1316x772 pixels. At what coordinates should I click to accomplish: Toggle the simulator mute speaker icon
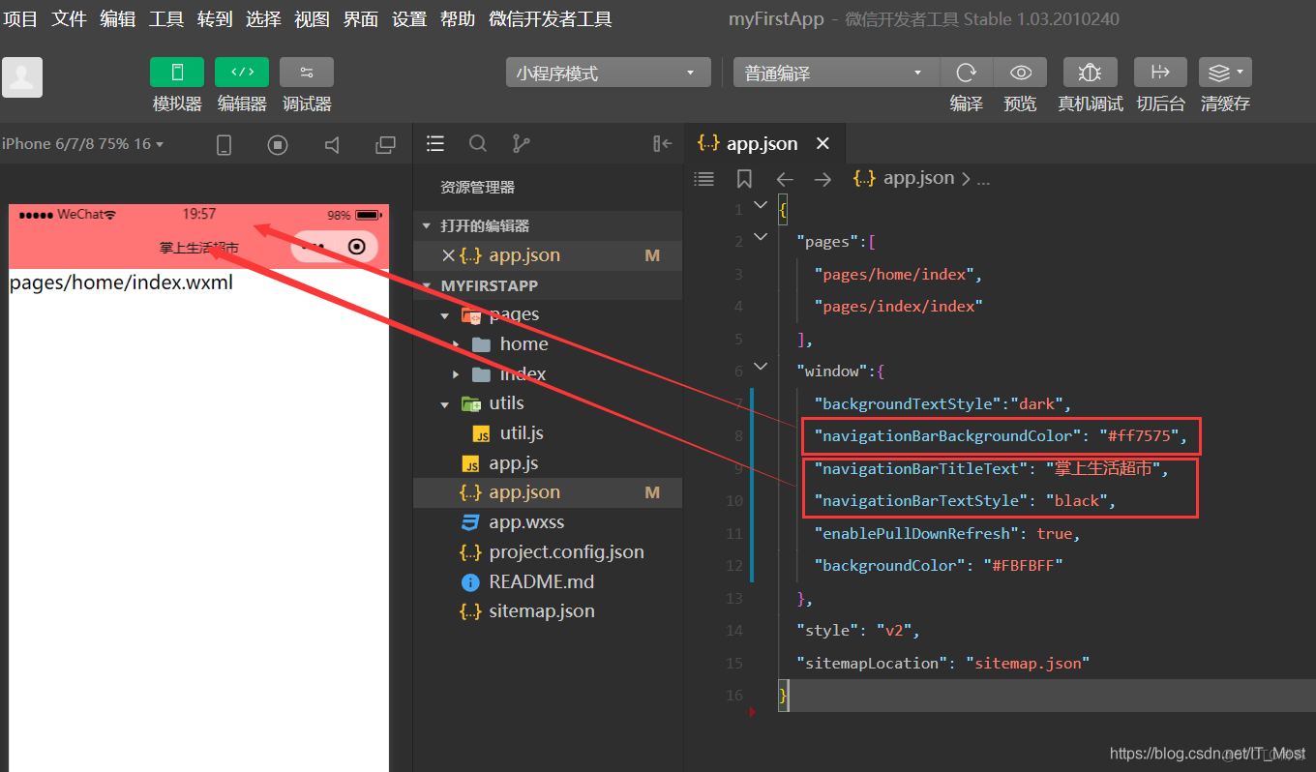click(332, 145)
